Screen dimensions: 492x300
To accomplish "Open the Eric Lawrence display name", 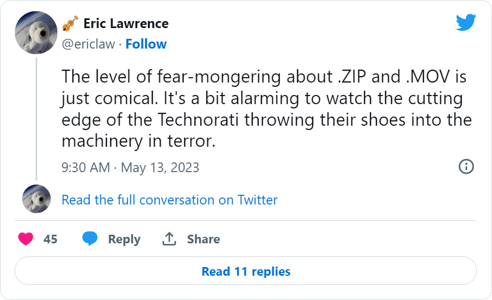I will tap(126, 24).
